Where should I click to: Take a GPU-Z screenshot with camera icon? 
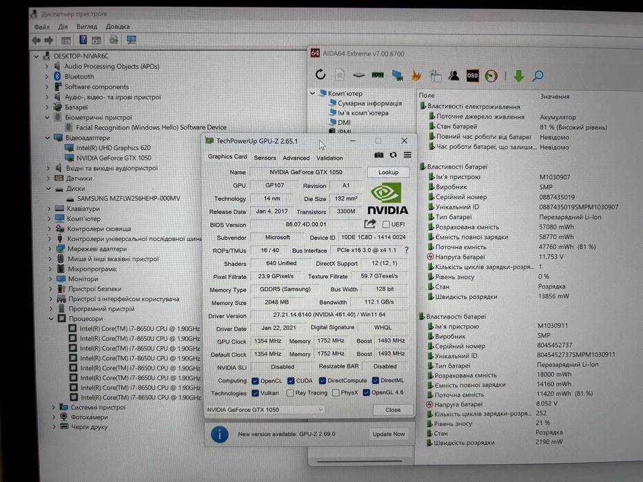(x=378, y=155)
